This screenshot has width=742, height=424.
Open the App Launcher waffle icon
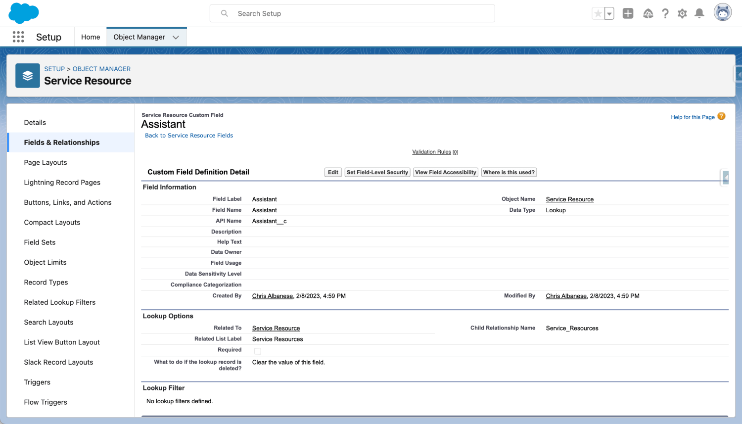tap(18, 37)
